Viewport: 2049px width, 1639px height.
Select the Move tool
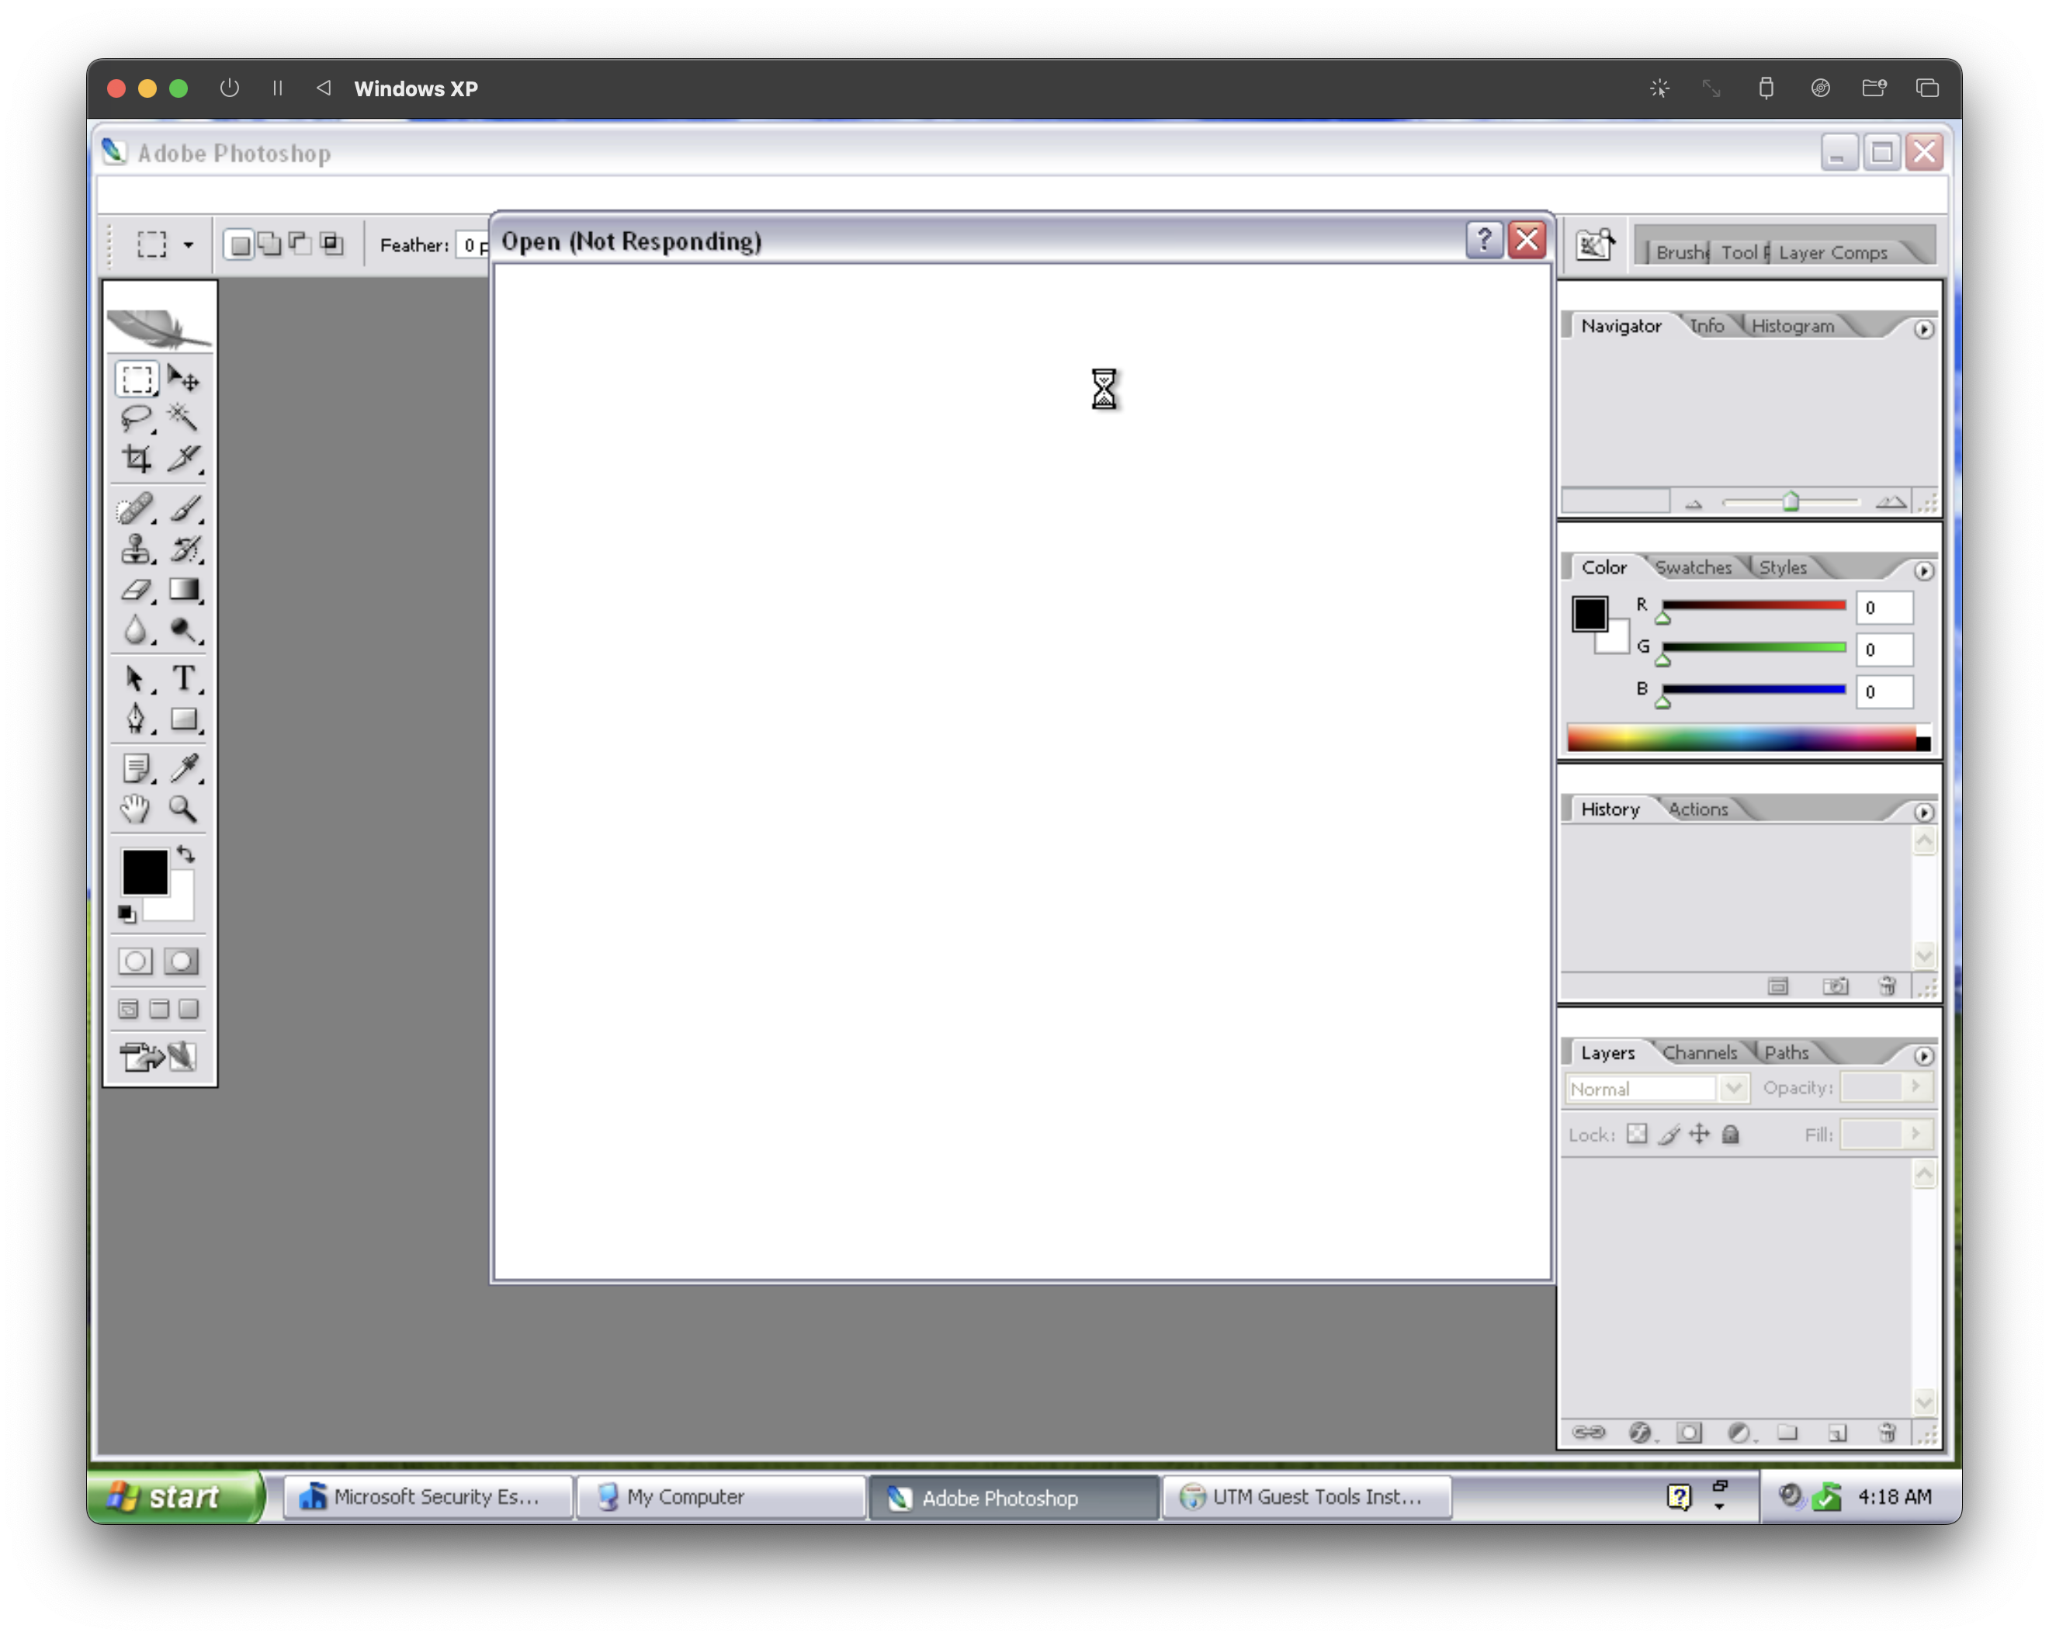pyautogui.click(x=183, y=379)
